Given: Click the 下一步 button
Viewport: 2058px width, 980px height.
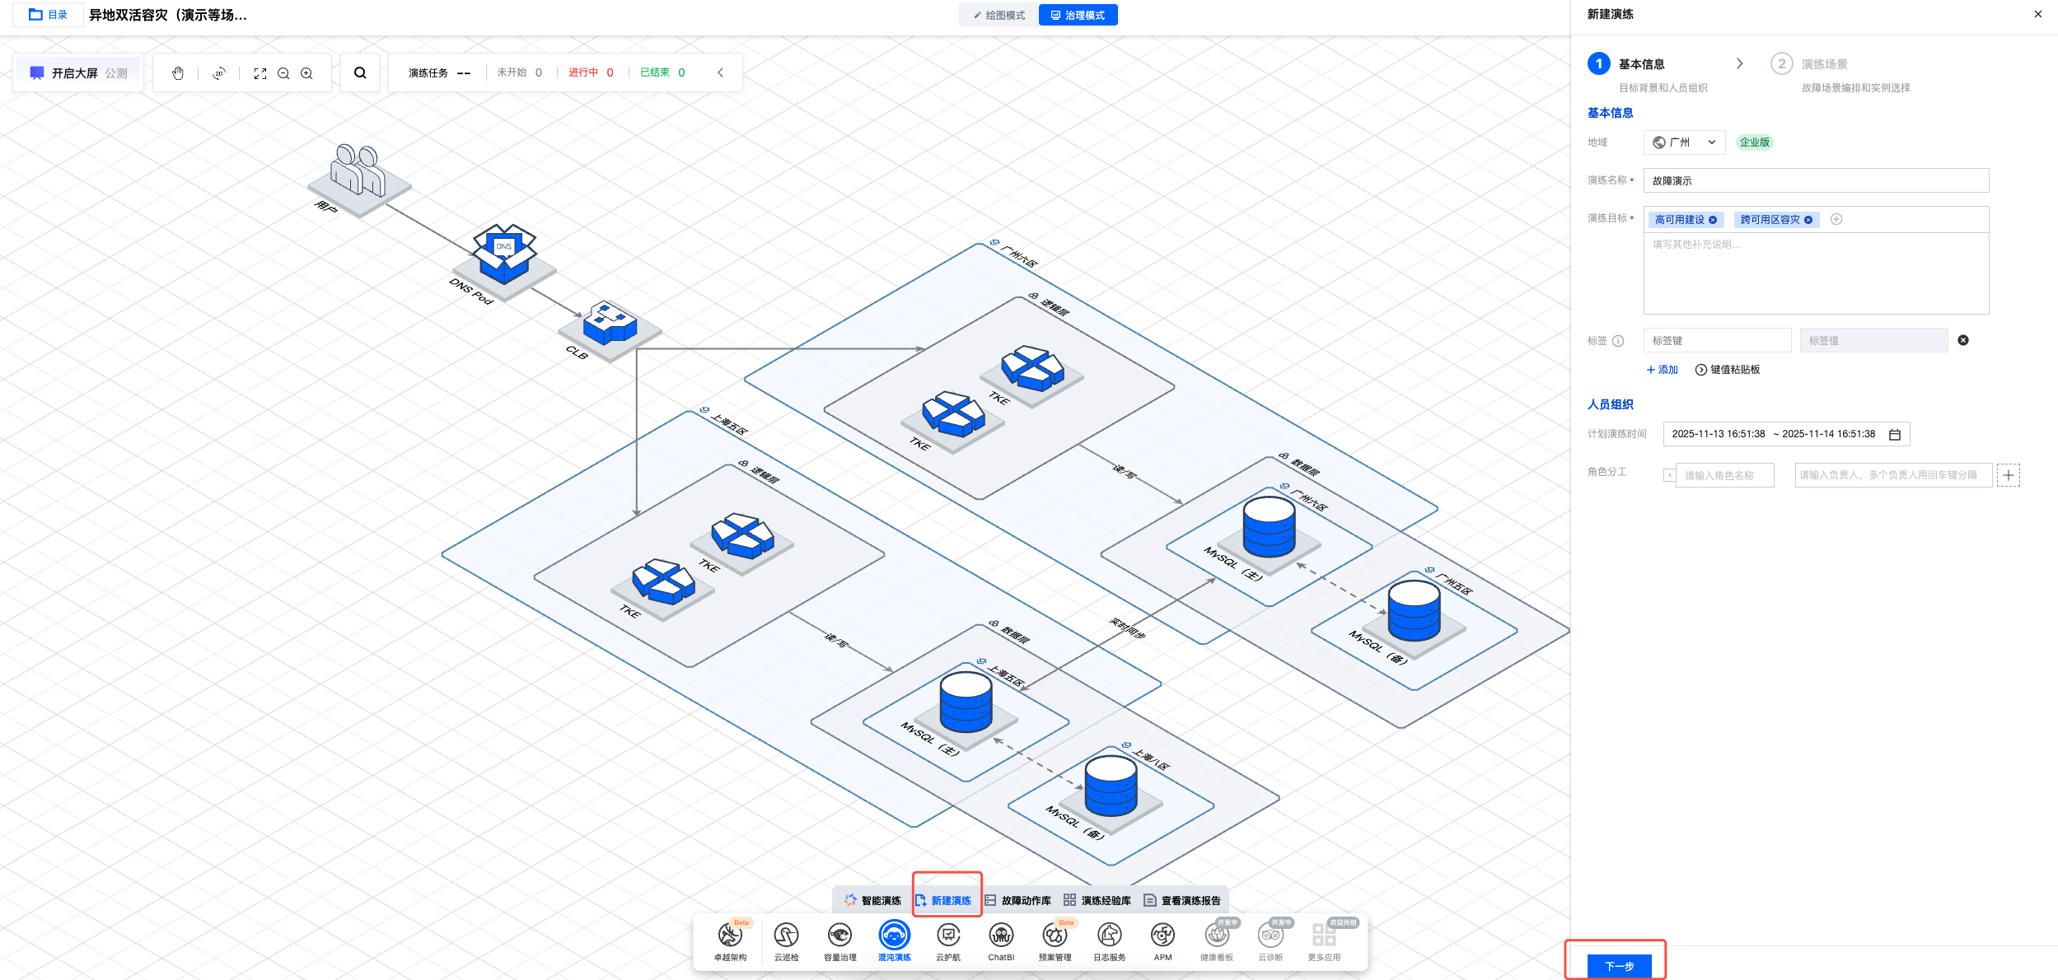Looking at the screenshot, I should click(1618, 966).
